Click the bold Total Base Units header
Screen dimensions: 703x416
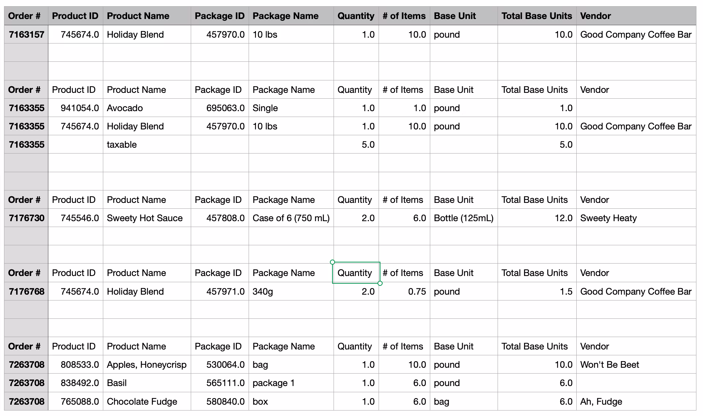tap(536, 16)
